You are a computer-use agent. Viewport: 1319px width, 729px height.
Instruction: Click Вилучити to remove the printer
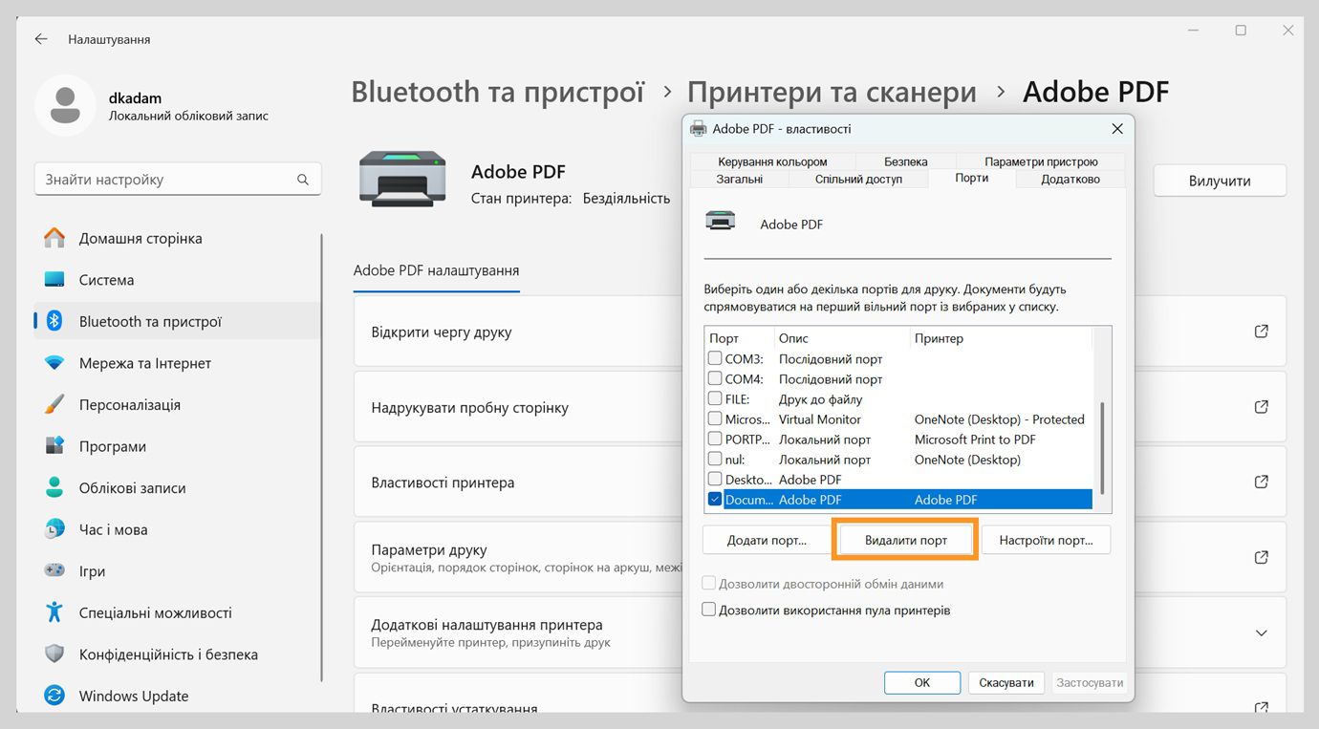[1219, 180]
